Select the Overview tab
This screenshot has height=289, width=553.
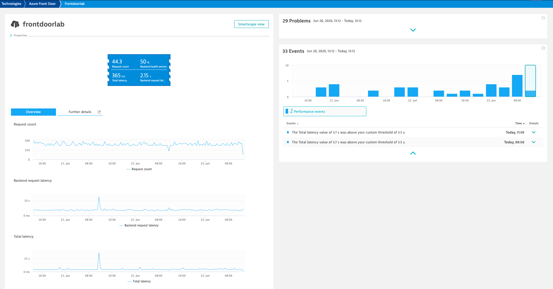point(33,112)
